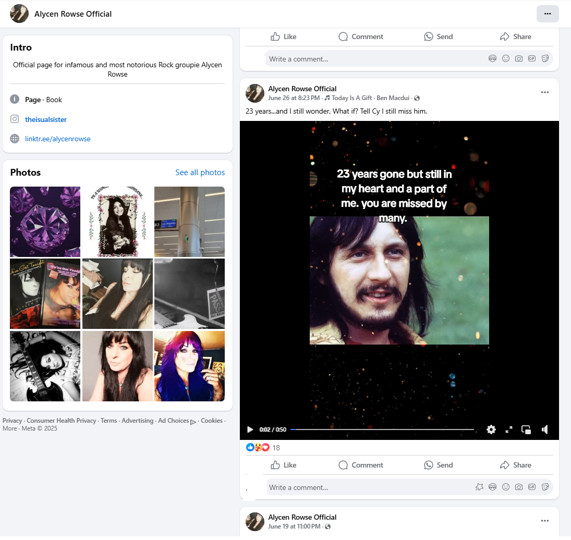571x540 pixels.
Task: Expand the More footer menu
Action: [10, 428]
